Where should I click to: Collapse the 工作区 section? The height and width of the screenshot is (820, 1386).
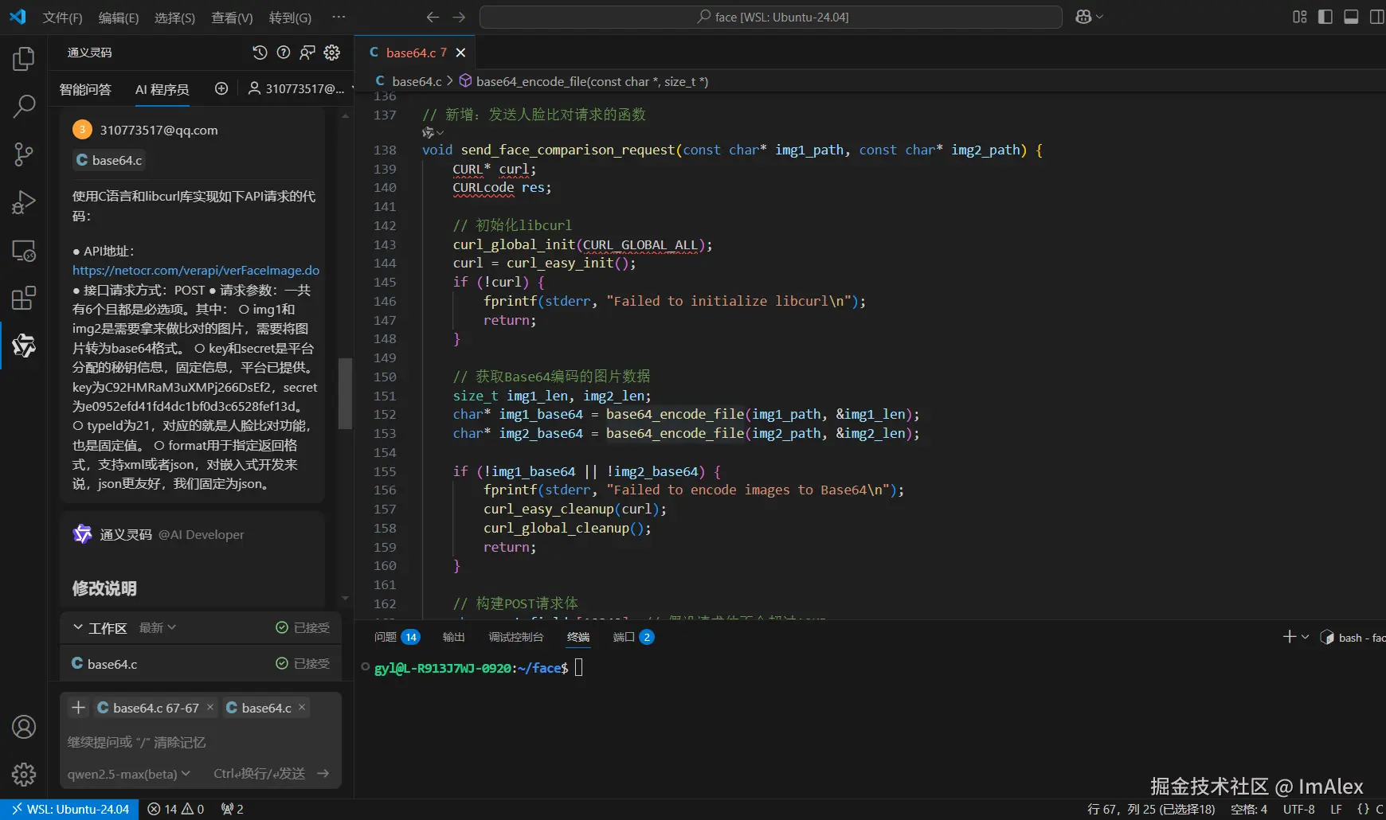pos(78,627)
